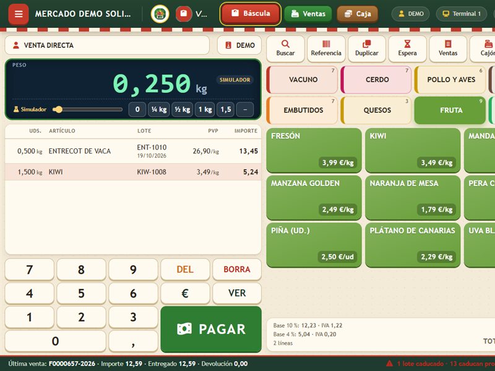The width and height of the screenshot is (495, 371).
Task: Click the last sale F0000657-2026 text
Action: tap(72, 364)
